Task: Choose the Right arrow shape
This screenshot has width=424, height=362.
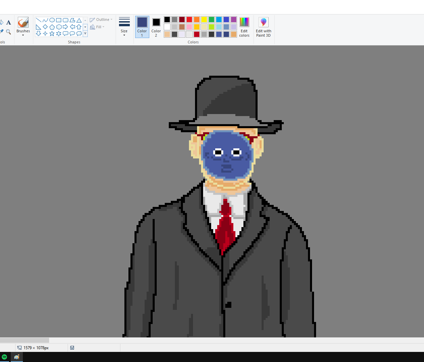Action: click(x=66, y=27)
